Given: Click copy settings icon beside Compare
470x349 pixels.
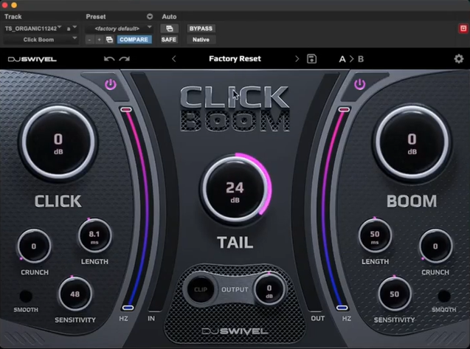Looking at the screenshot, I should tap(109, 40).
